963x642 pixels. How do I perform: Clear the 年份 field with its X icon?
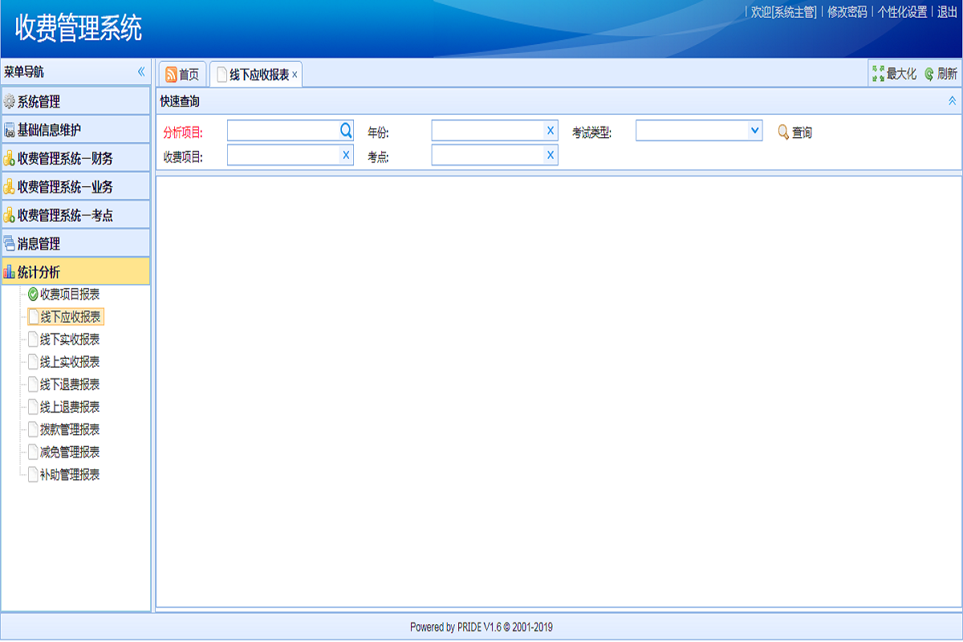551,130
